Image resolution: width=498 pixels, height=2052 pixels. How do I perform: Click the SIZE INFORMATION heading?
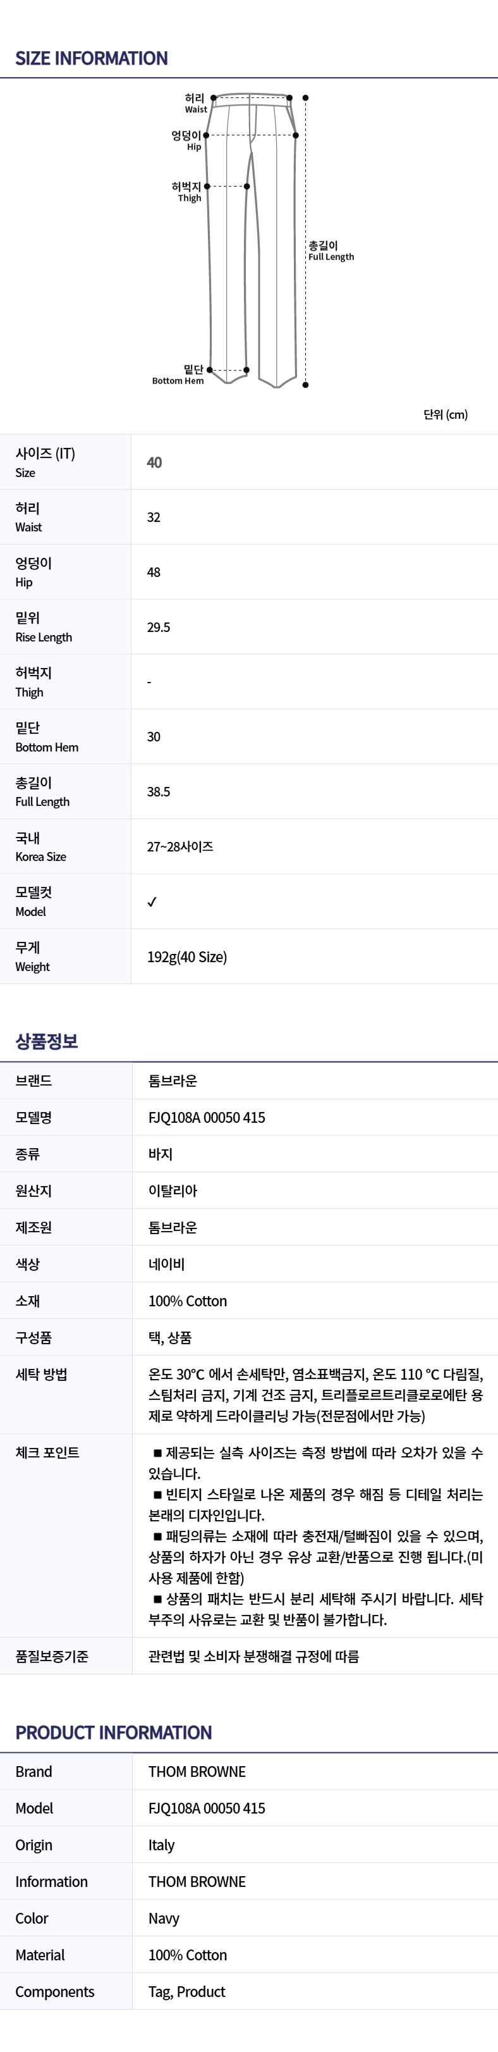coord(92,58)
